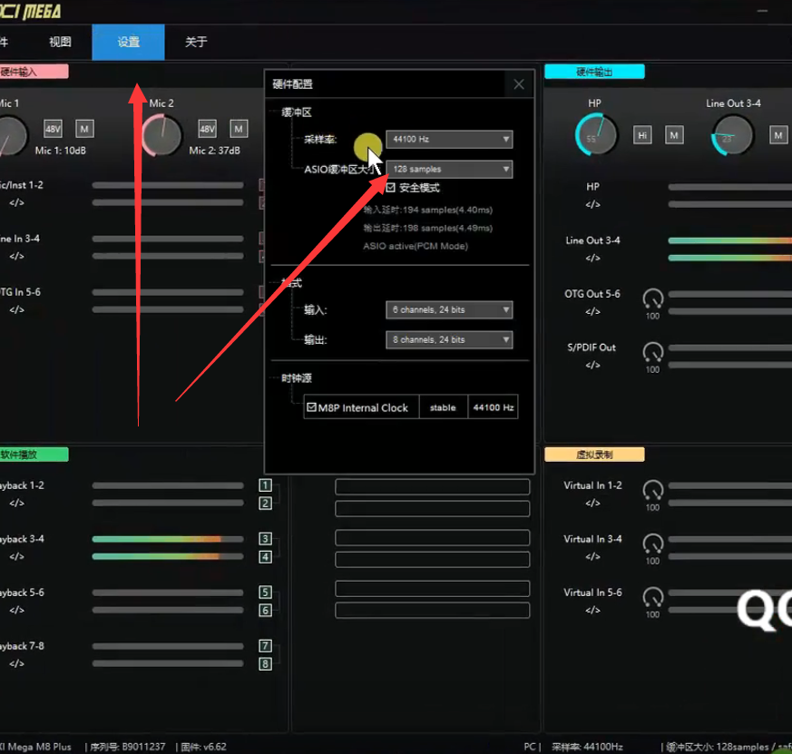
Task: Open the sample rate dropdown showing 44100 Hz
Action: coord(449,140)
